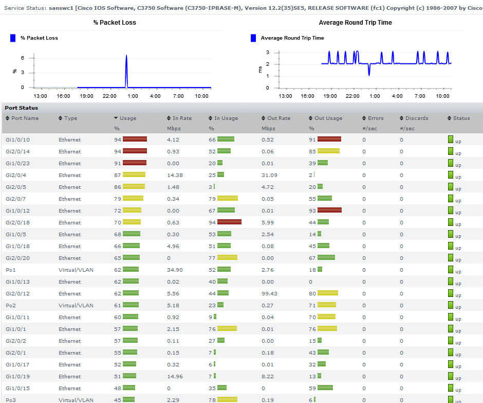The width and height of the screenshot is (483, 403).
Task: Click green up status icon for Gi2/0/12
Action: (x=450, y=293)
